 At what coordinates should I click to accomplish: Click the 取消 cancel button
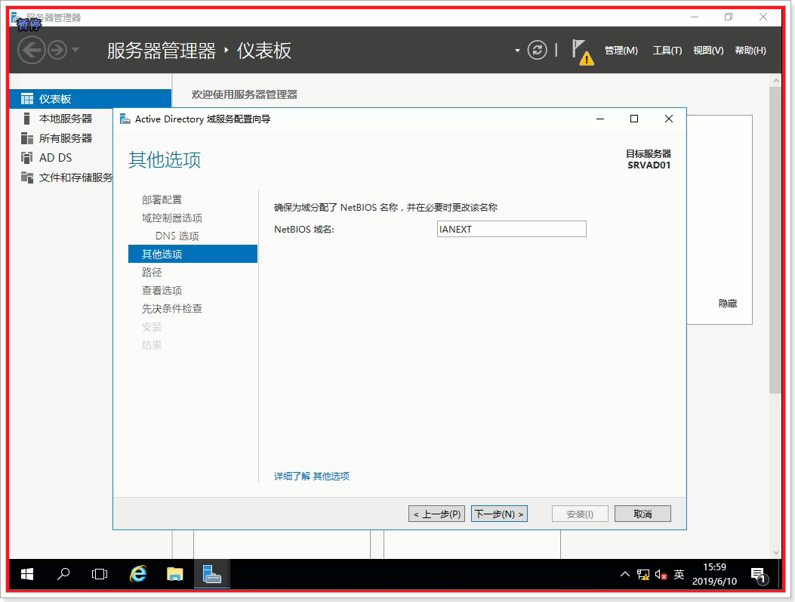[x=642, y=514]
